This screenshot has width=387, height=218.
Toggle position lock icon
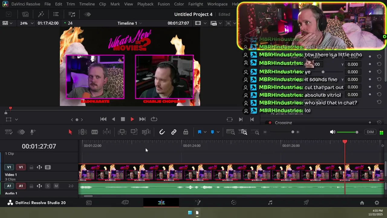click(186, 132)
